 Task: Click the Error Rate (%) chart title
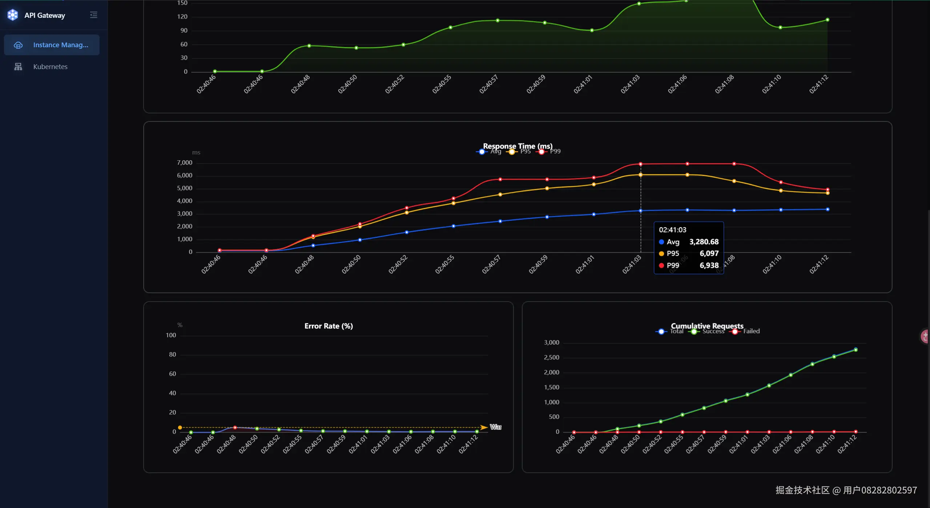tap(329, 326)
